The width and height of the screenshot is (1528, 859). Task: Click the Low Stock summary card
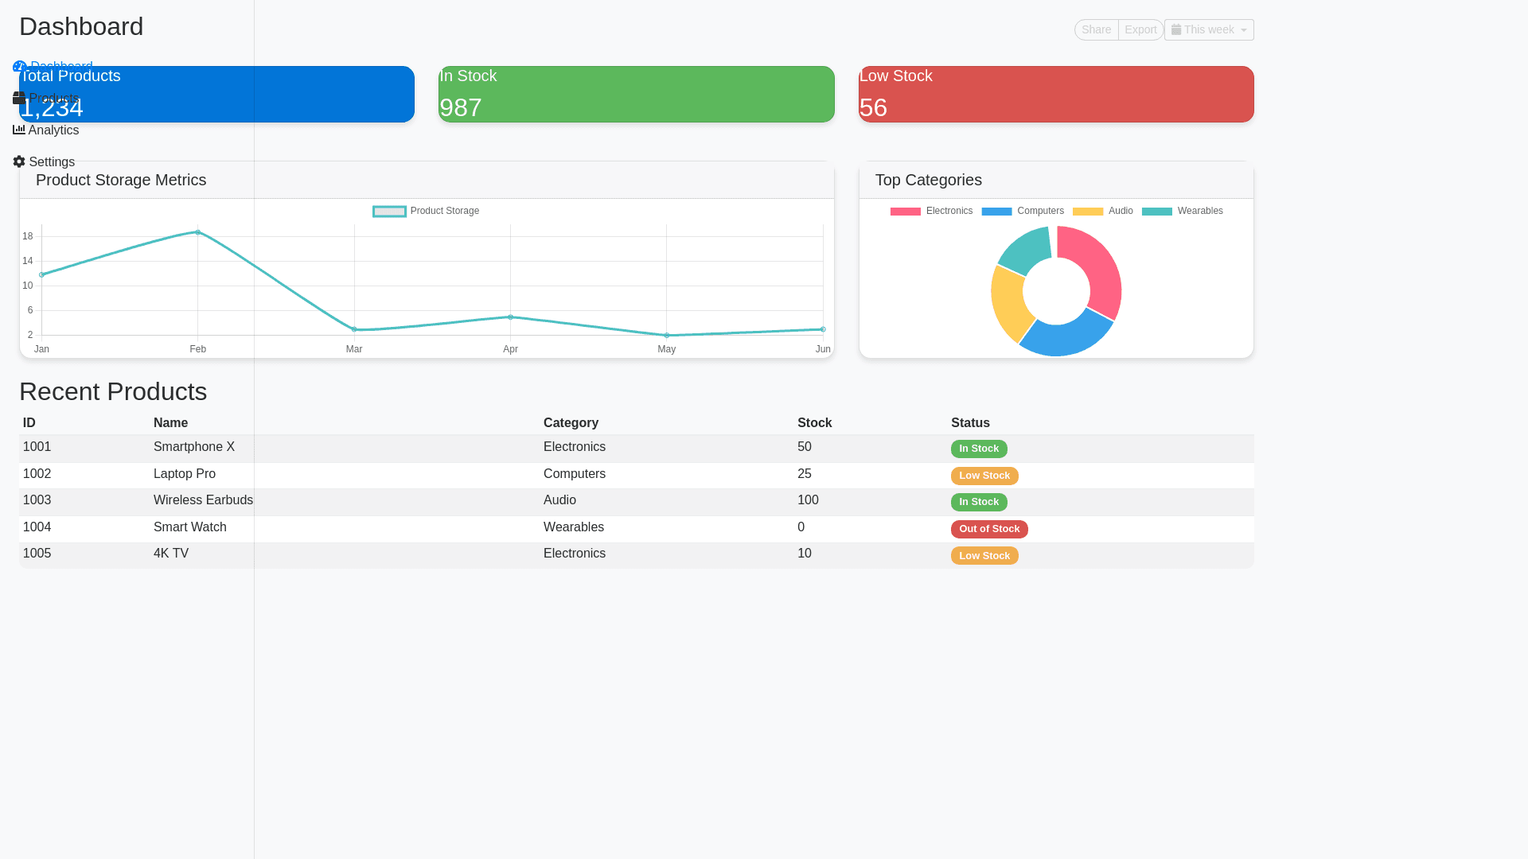pos(1056,94)
